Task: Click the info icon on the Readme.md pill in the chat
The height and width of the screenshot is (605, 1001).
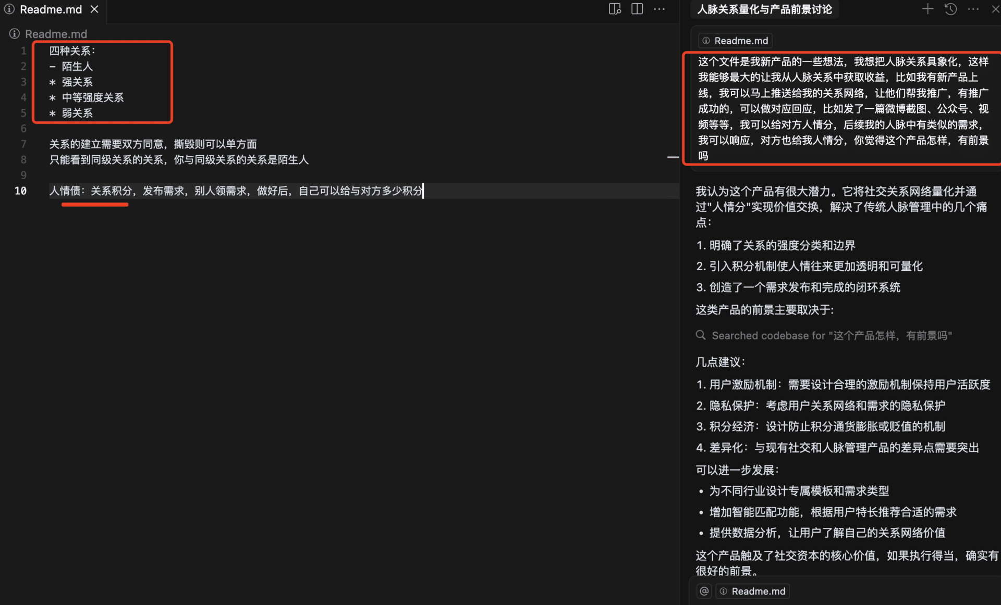Action: (706, 40)
